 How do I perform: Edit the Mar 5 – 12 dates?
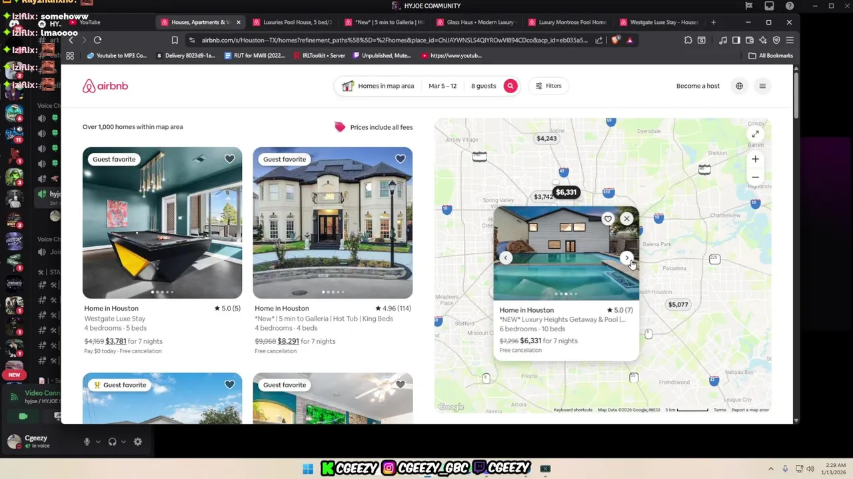coord(442,86)
